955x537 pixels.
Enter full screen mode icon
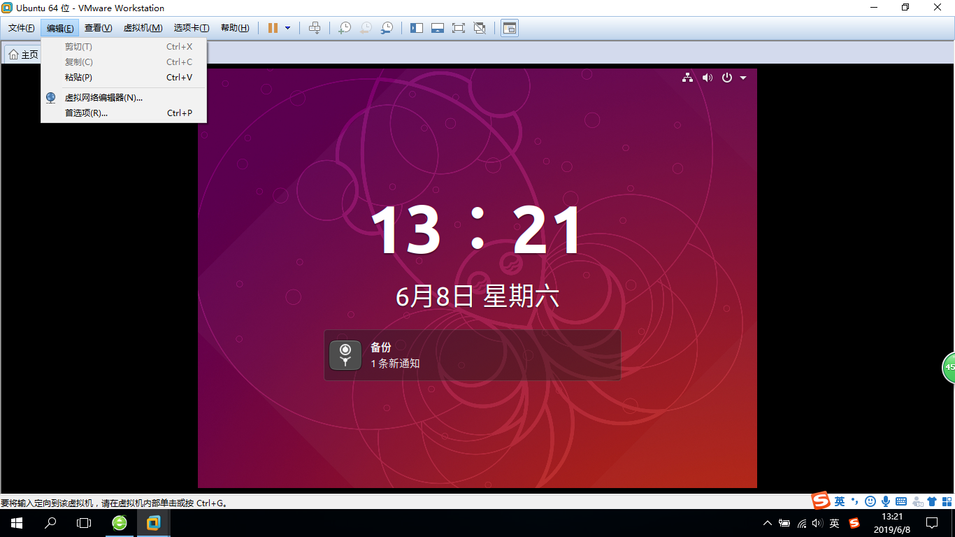pos(459,28)
